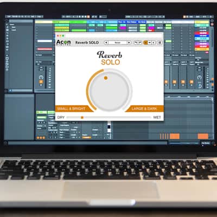The image size is (217, 217).
Task: Launch the purple scene in the Master track
Action: (202, 44)
